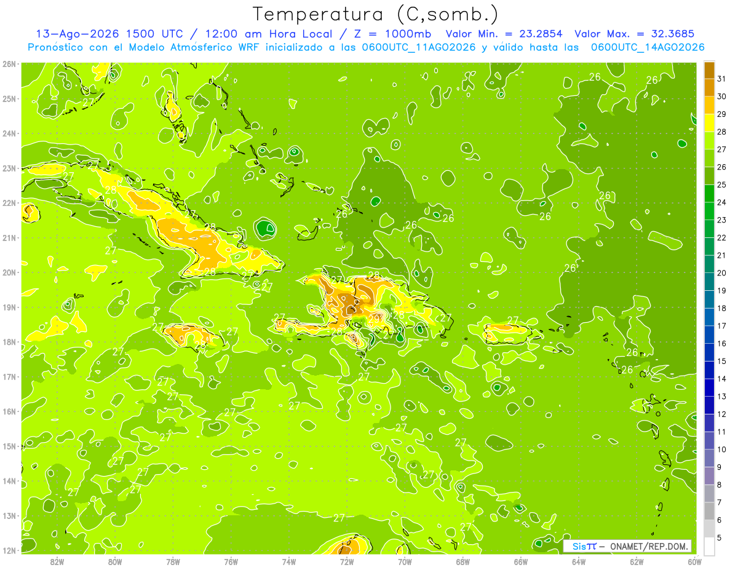The width and height of the screenshot is (738, 570).
Task: Click the '66W' longitude axis label
Action: 520,561
